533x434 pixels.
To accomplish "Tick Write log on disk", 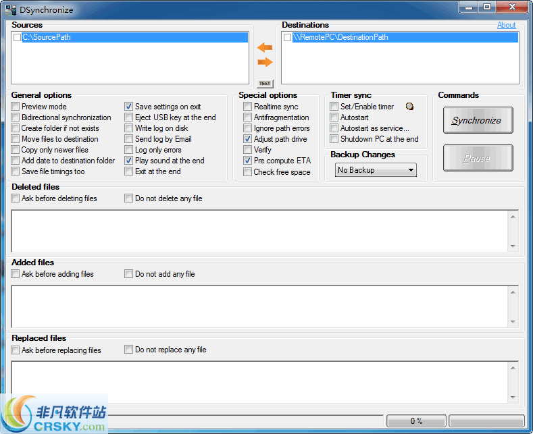I will [128, 128].
